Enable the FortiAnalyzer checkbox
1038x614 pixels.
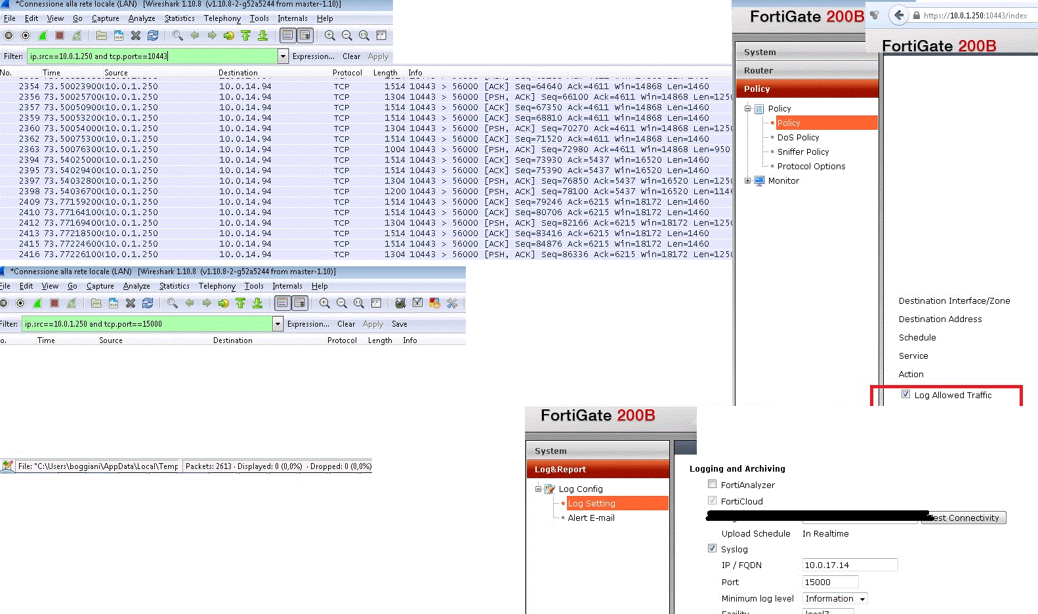pos(712,484)
